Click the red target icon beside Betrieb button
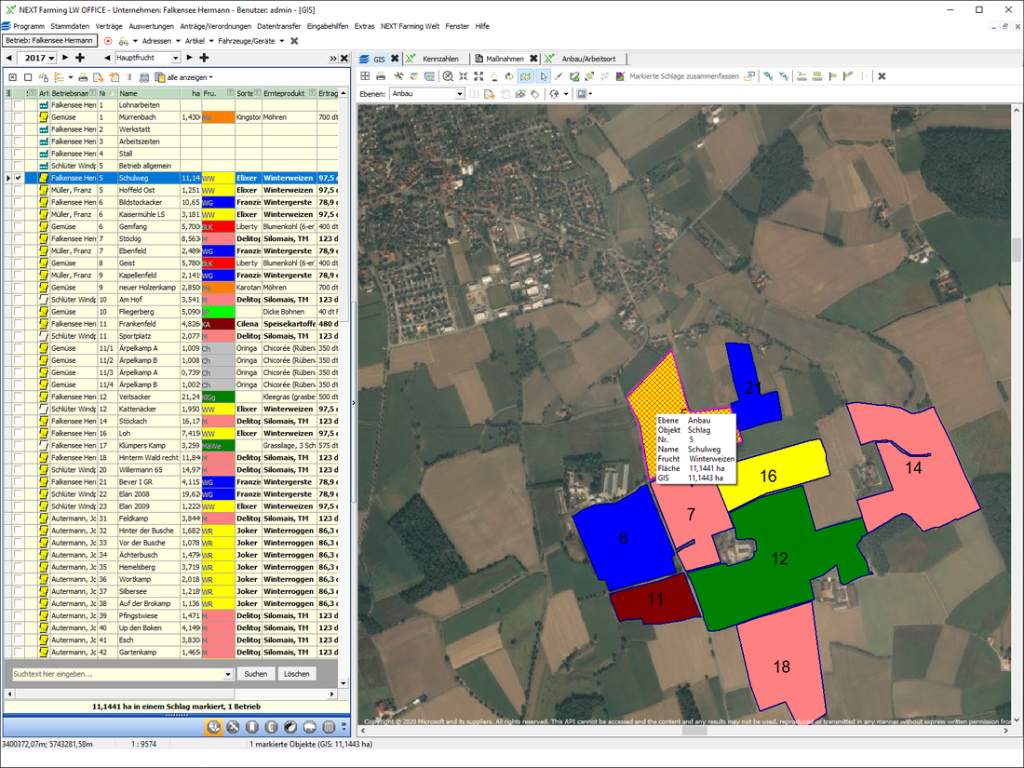Screen dimensions: 1024x768 [109, 42]
